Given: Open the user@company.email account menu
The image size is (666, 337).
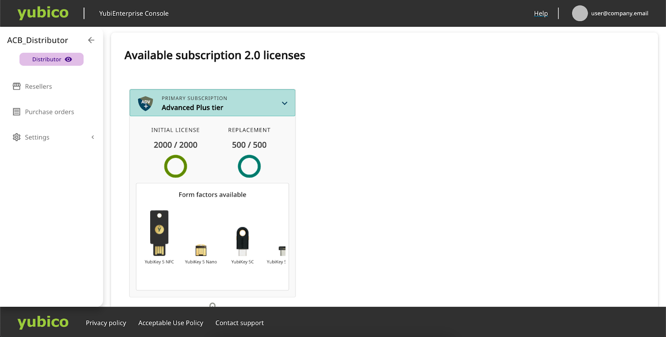Looking at the screenshot, I should pos(619,13).
